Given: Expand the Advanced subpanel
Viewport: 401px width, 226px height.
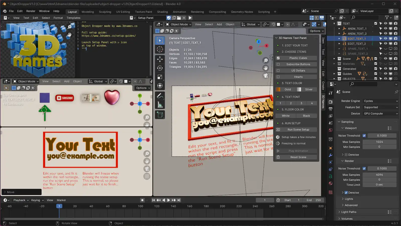Looking at the screenshot, I should (x=351, y=205).
